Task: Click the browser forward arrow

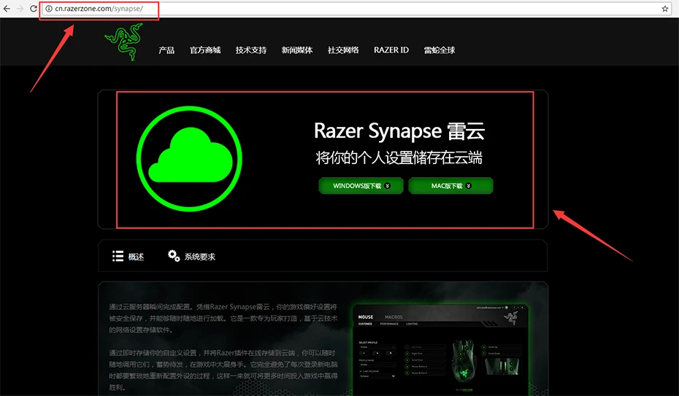Action: pos(20,9)
